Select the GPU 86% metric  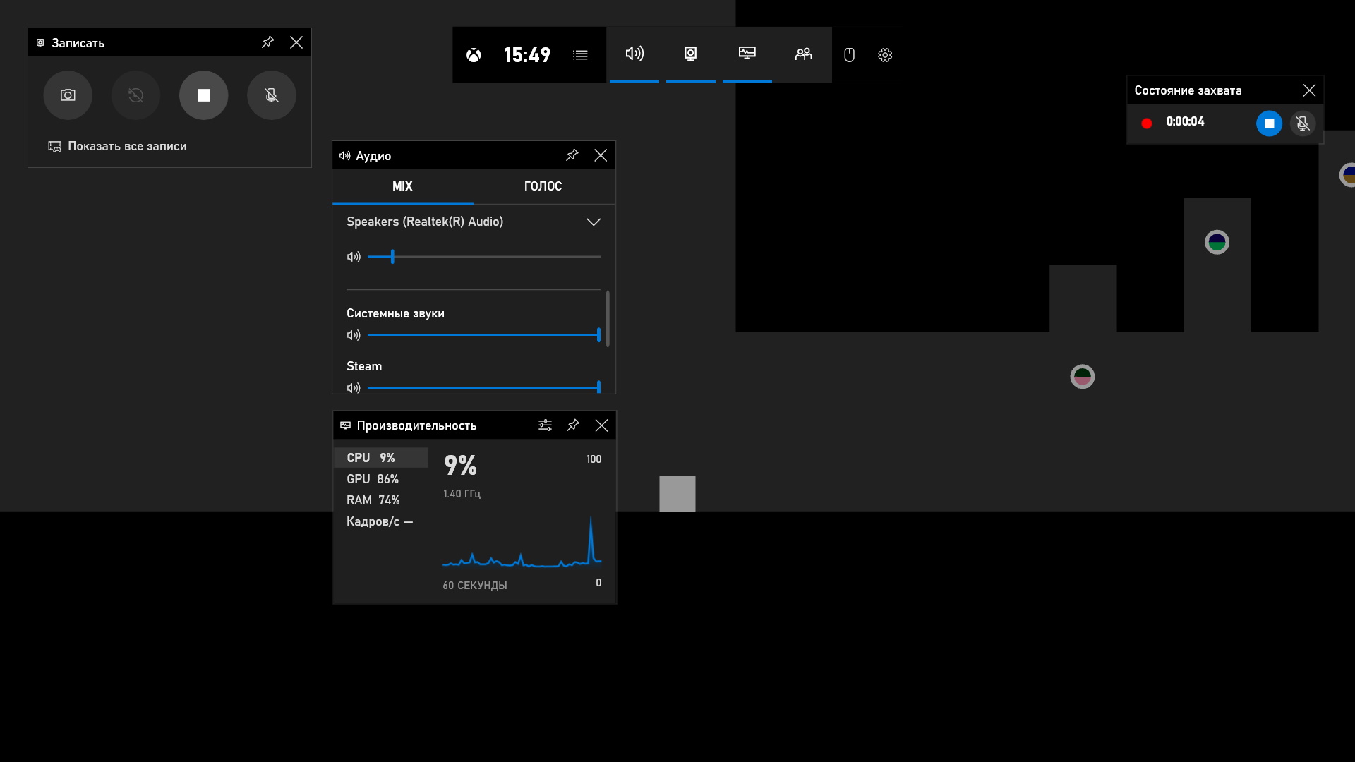381,479
